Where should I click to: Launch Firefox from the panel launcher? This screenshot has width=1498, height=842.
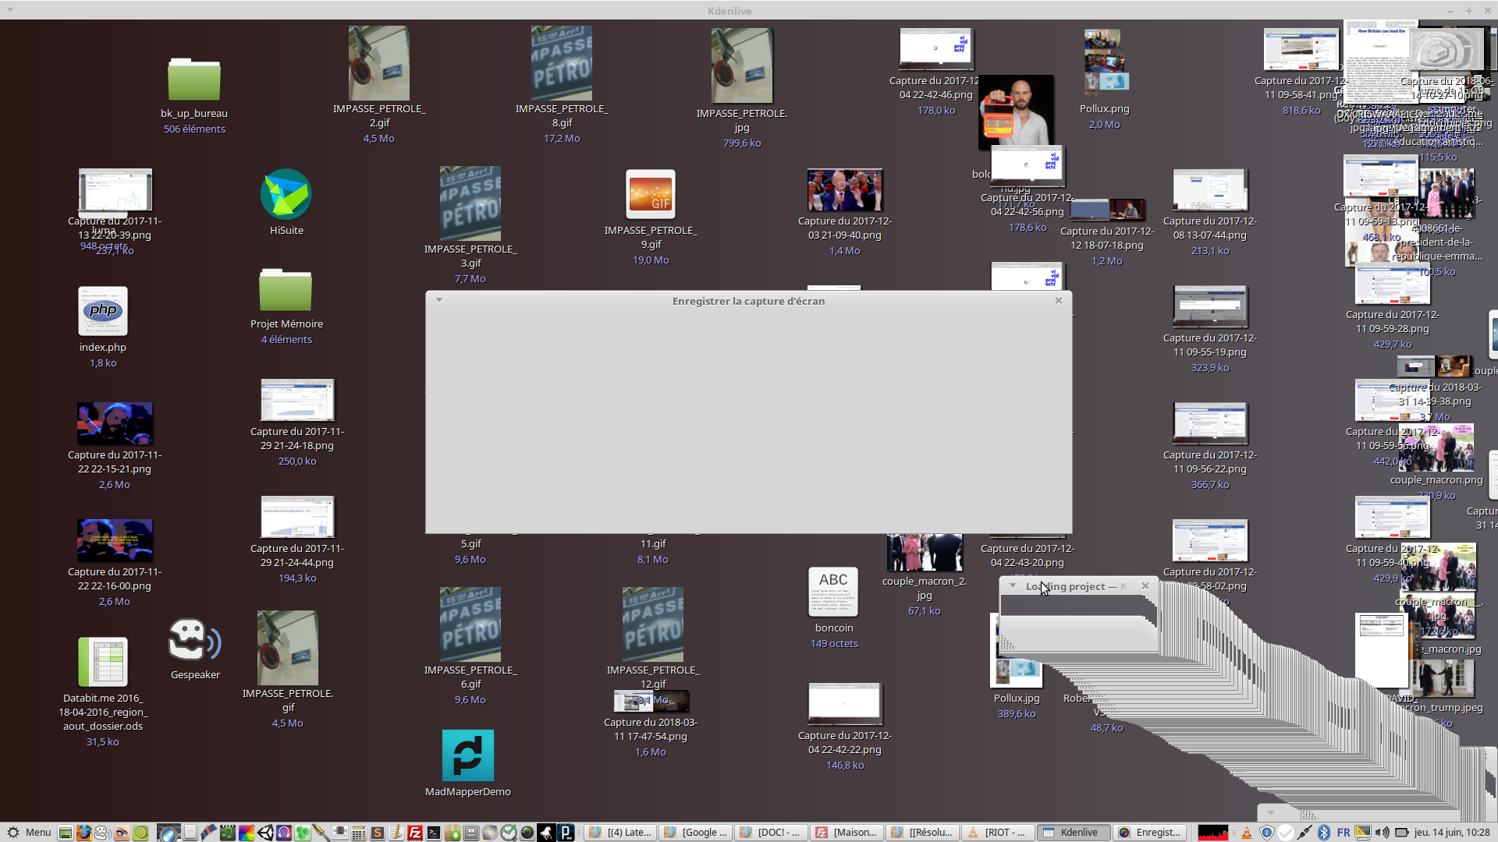coord(83,833)
